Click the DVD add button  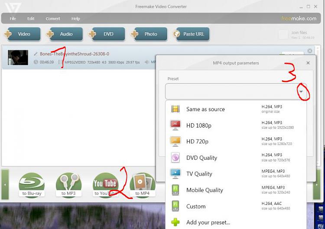tap(107, 34)
